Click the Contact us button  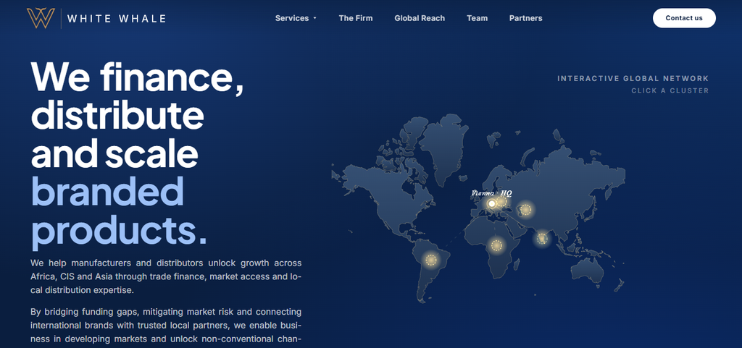tap(684, 18)
